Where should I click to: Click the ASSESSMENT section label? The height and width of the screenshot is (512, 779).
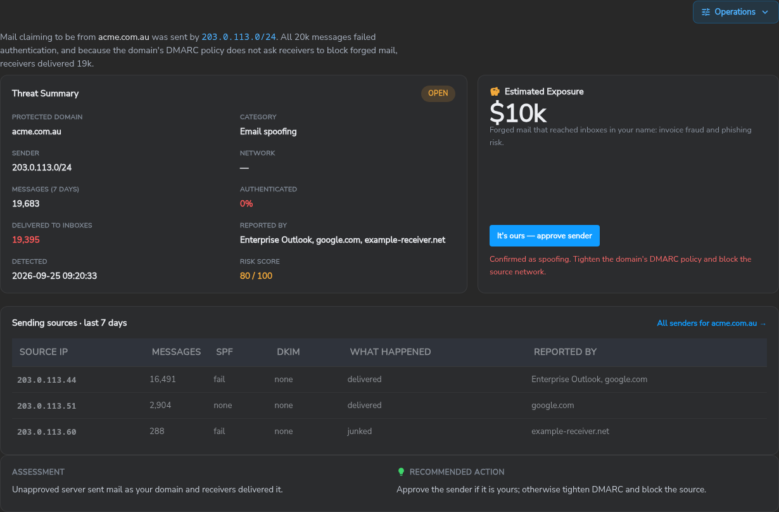click(x=38, y=472)
